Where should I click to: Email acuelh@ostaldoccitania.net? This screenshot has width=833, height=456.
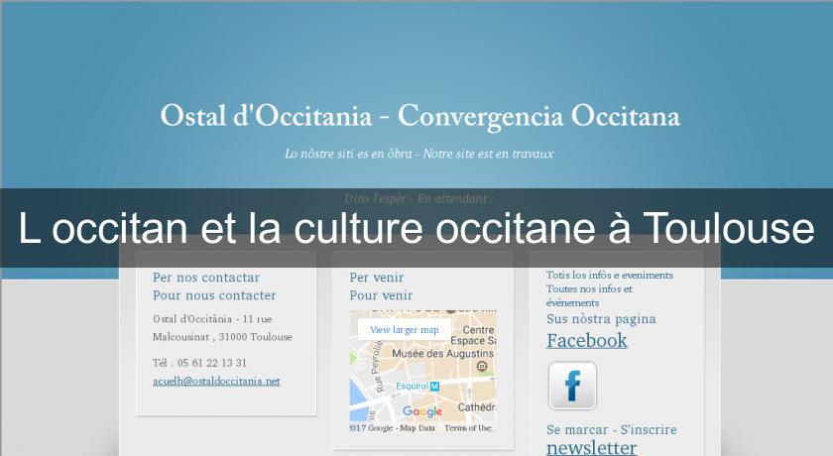pos(216,381)
